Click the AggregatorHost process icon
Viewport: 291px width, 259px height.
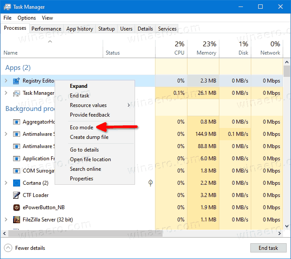coord(17,122)
